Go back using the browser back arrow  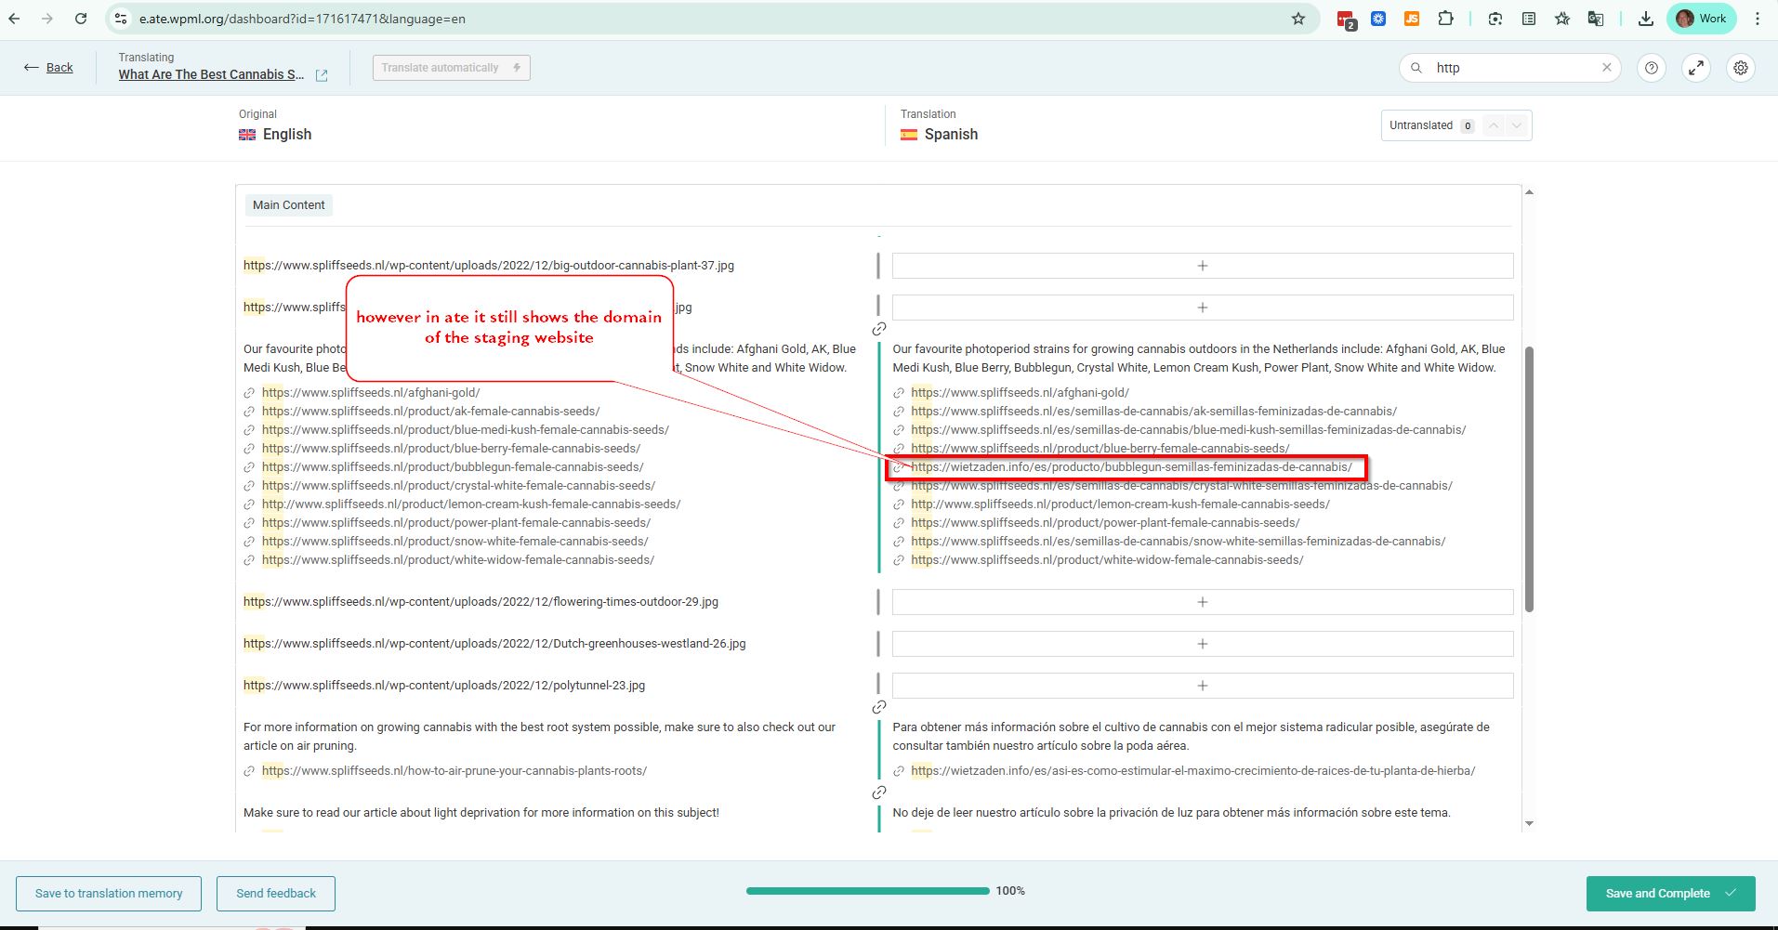point(15,19)
